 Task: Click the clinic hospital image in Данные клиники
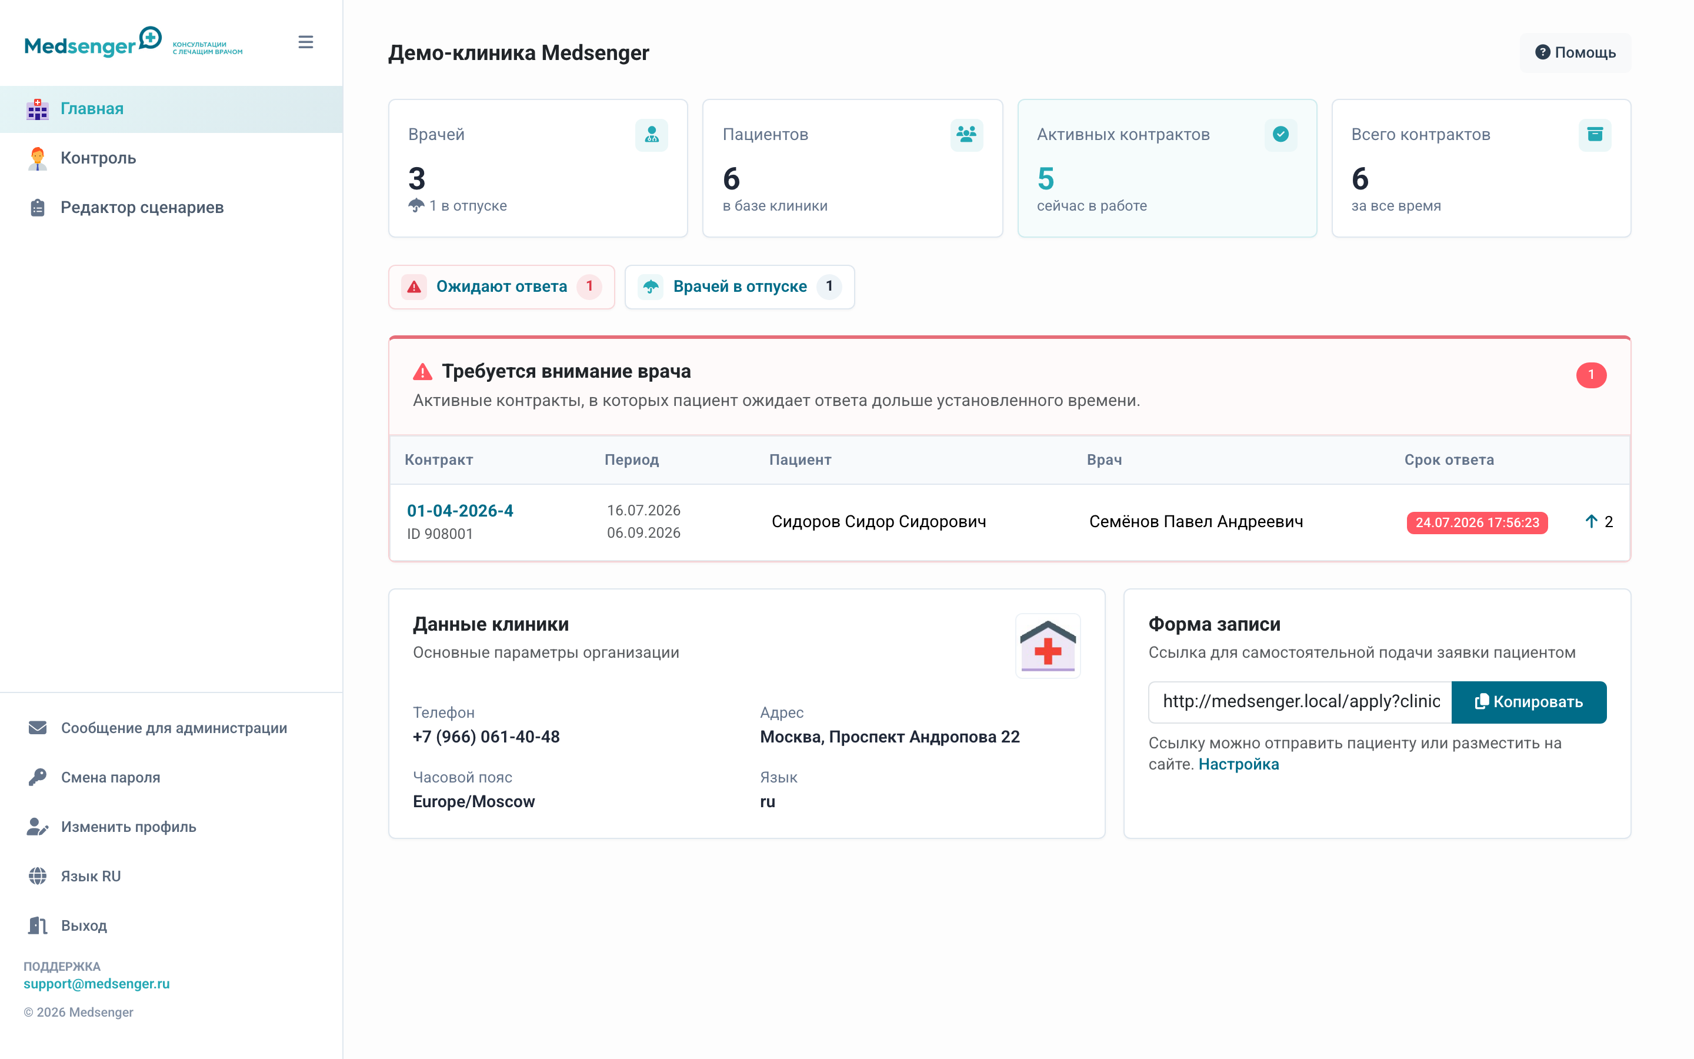click(1048, 646)
